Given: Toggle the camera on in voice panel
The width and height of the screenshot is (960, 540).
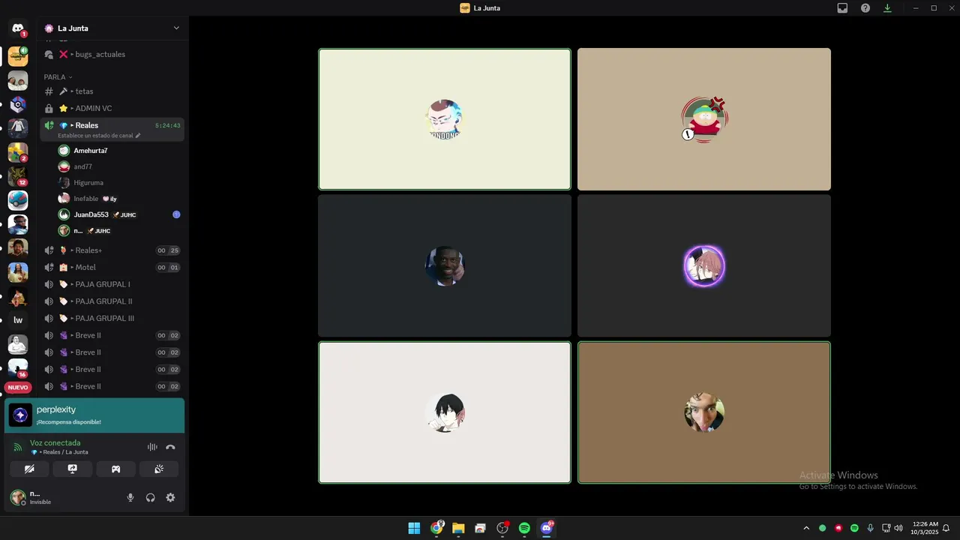Looking at the screenshot, I should pyautogui.click(x=29, y=469).
